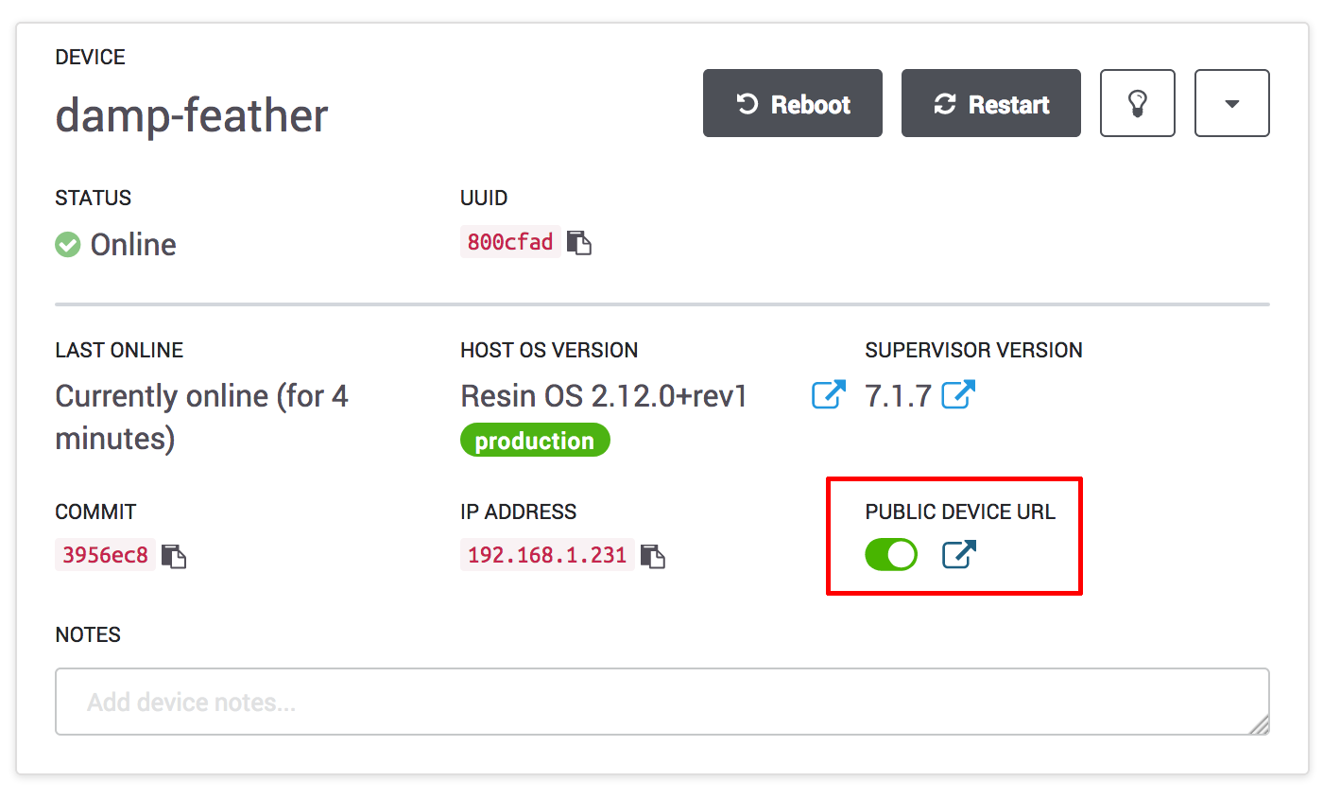Expand the arrow menu next to lightbulb button
Image resolution: width=1323 pixels, height=798 pixels.
pos(1231,103)
